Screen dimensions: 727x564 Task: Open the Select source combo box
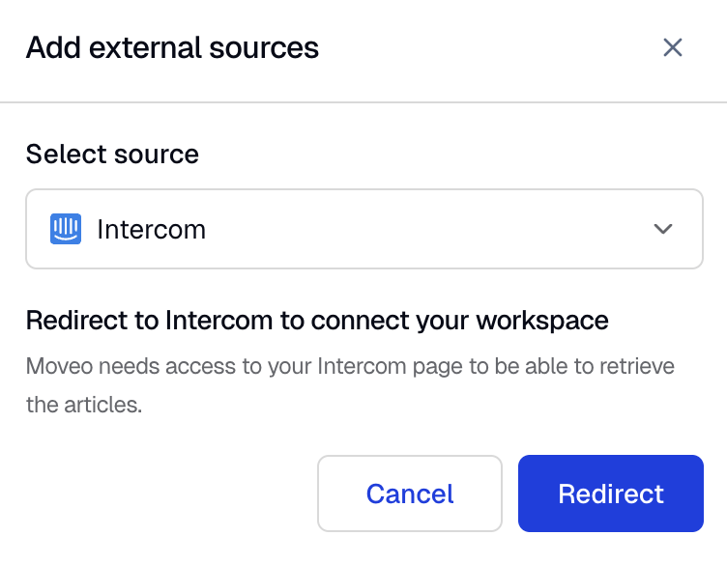(364, 229)
